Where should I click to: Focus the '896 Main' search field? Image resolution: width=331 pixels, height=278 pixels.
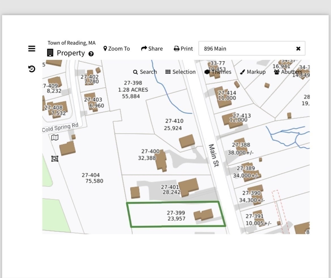tap(247, 49)
